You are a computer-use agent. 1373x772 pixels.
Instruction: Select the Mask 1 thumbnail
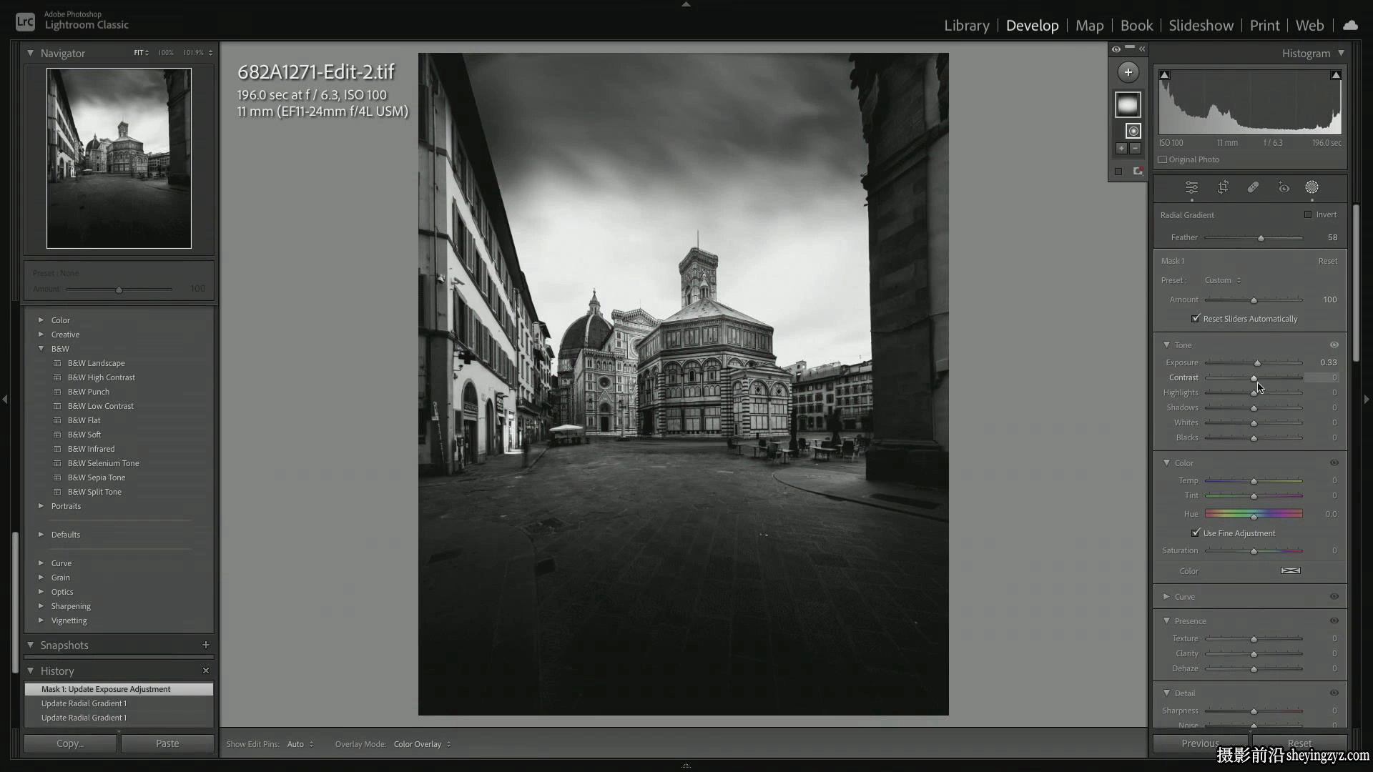point(1128,105)
